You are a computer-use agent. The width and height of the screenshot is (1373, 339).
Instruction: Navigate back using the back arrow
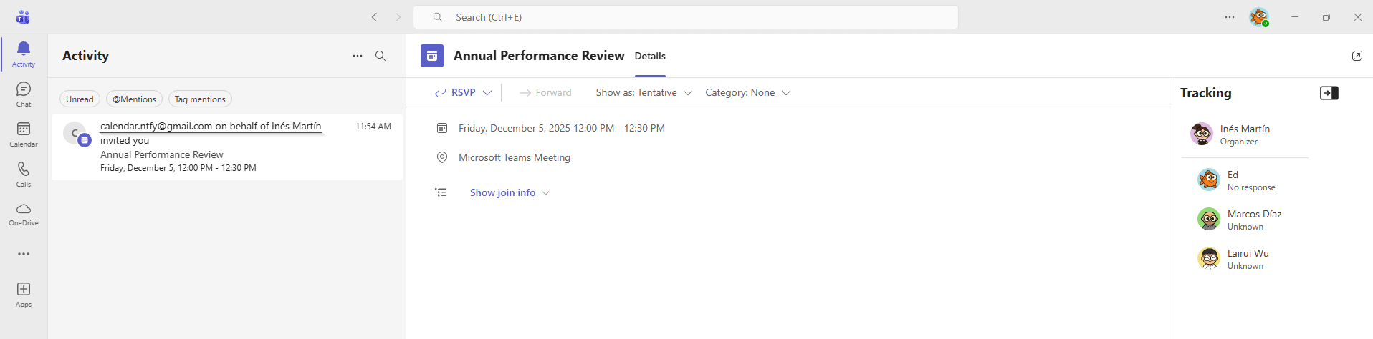click(x=374, y=17)
